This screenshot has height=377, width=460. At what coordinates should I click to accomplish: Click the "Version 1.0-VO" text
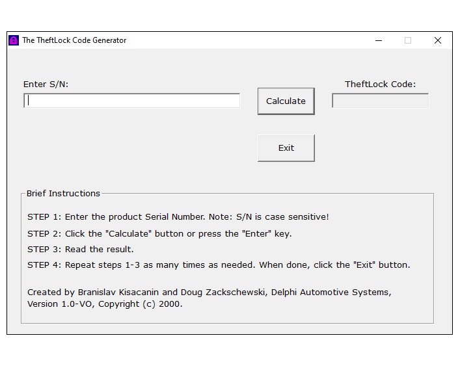pyautogui.click(x=61, y=304)
